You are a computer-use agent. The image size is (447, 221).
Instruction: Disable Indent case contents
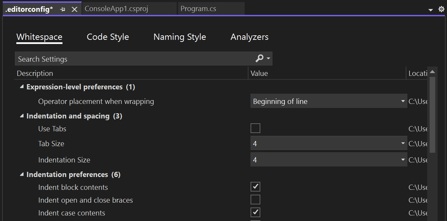(x=255, y=212)
